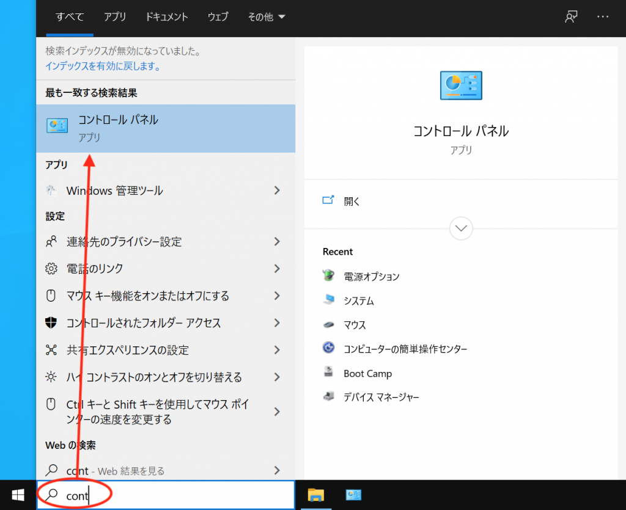Open Control Panel from the taskbar
The height and width of the screenshot is (510, 626).
tap(353, 495)
